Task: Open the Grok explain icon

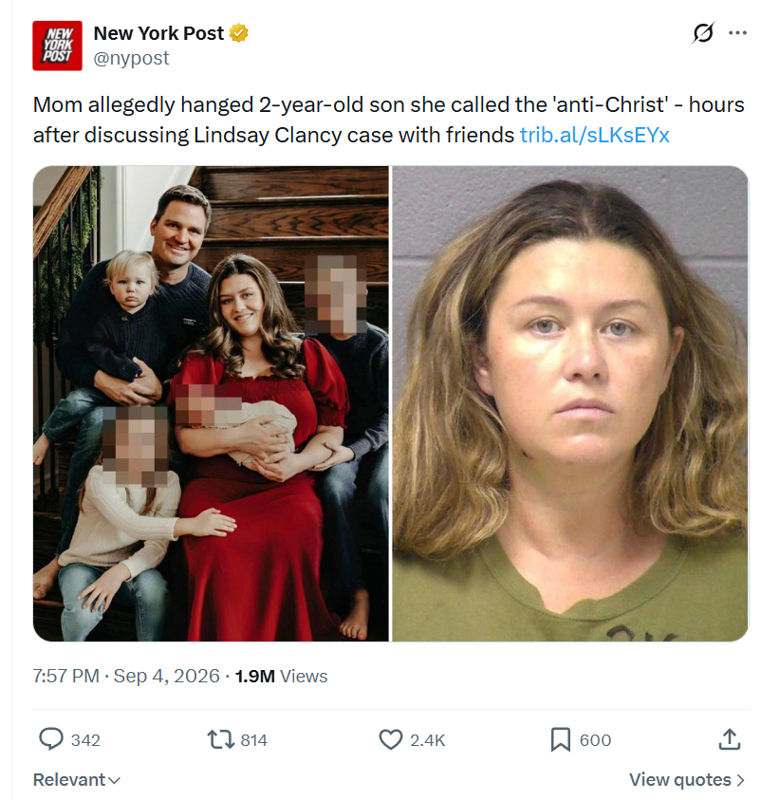Action: click(x=703, y=33)
